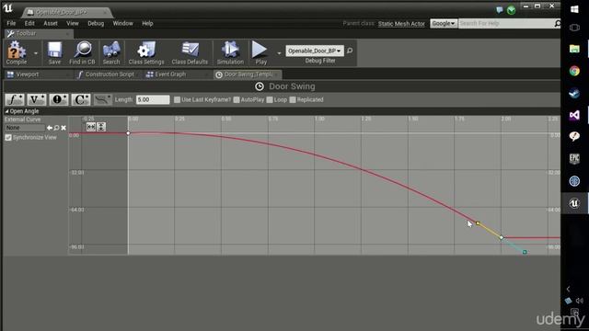This screenshot has width=589, height=331.
Task: Open Google search engine dropdown
Action: [444, 23]
